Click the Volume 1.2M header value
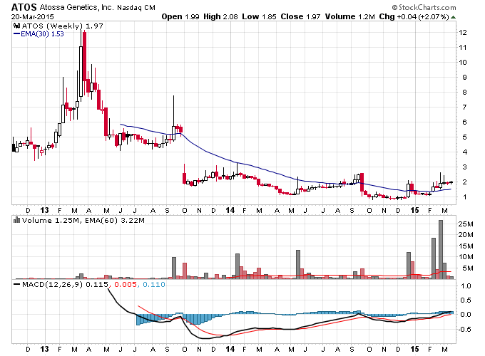Image resolution: width=485 pixels, height=356 pixels. click(349, 16)
